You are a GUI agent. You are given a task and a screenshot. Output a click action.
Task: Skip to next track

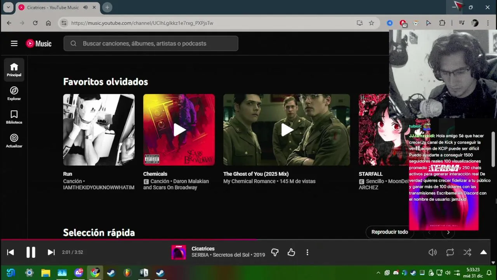(x=51, y=252)
